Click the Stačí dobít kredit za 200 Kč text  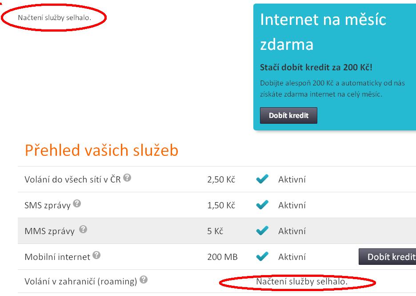[316, 68]
